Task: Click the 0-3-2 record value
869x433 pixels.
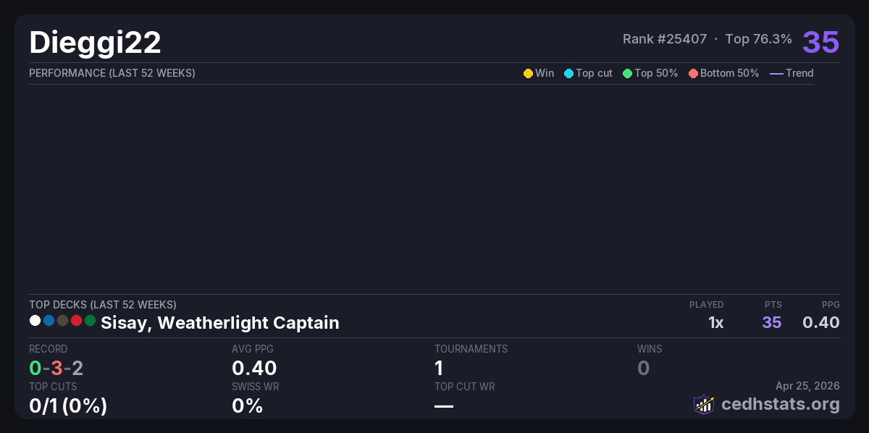Action: pyautogui.click(x=56, y=368)
